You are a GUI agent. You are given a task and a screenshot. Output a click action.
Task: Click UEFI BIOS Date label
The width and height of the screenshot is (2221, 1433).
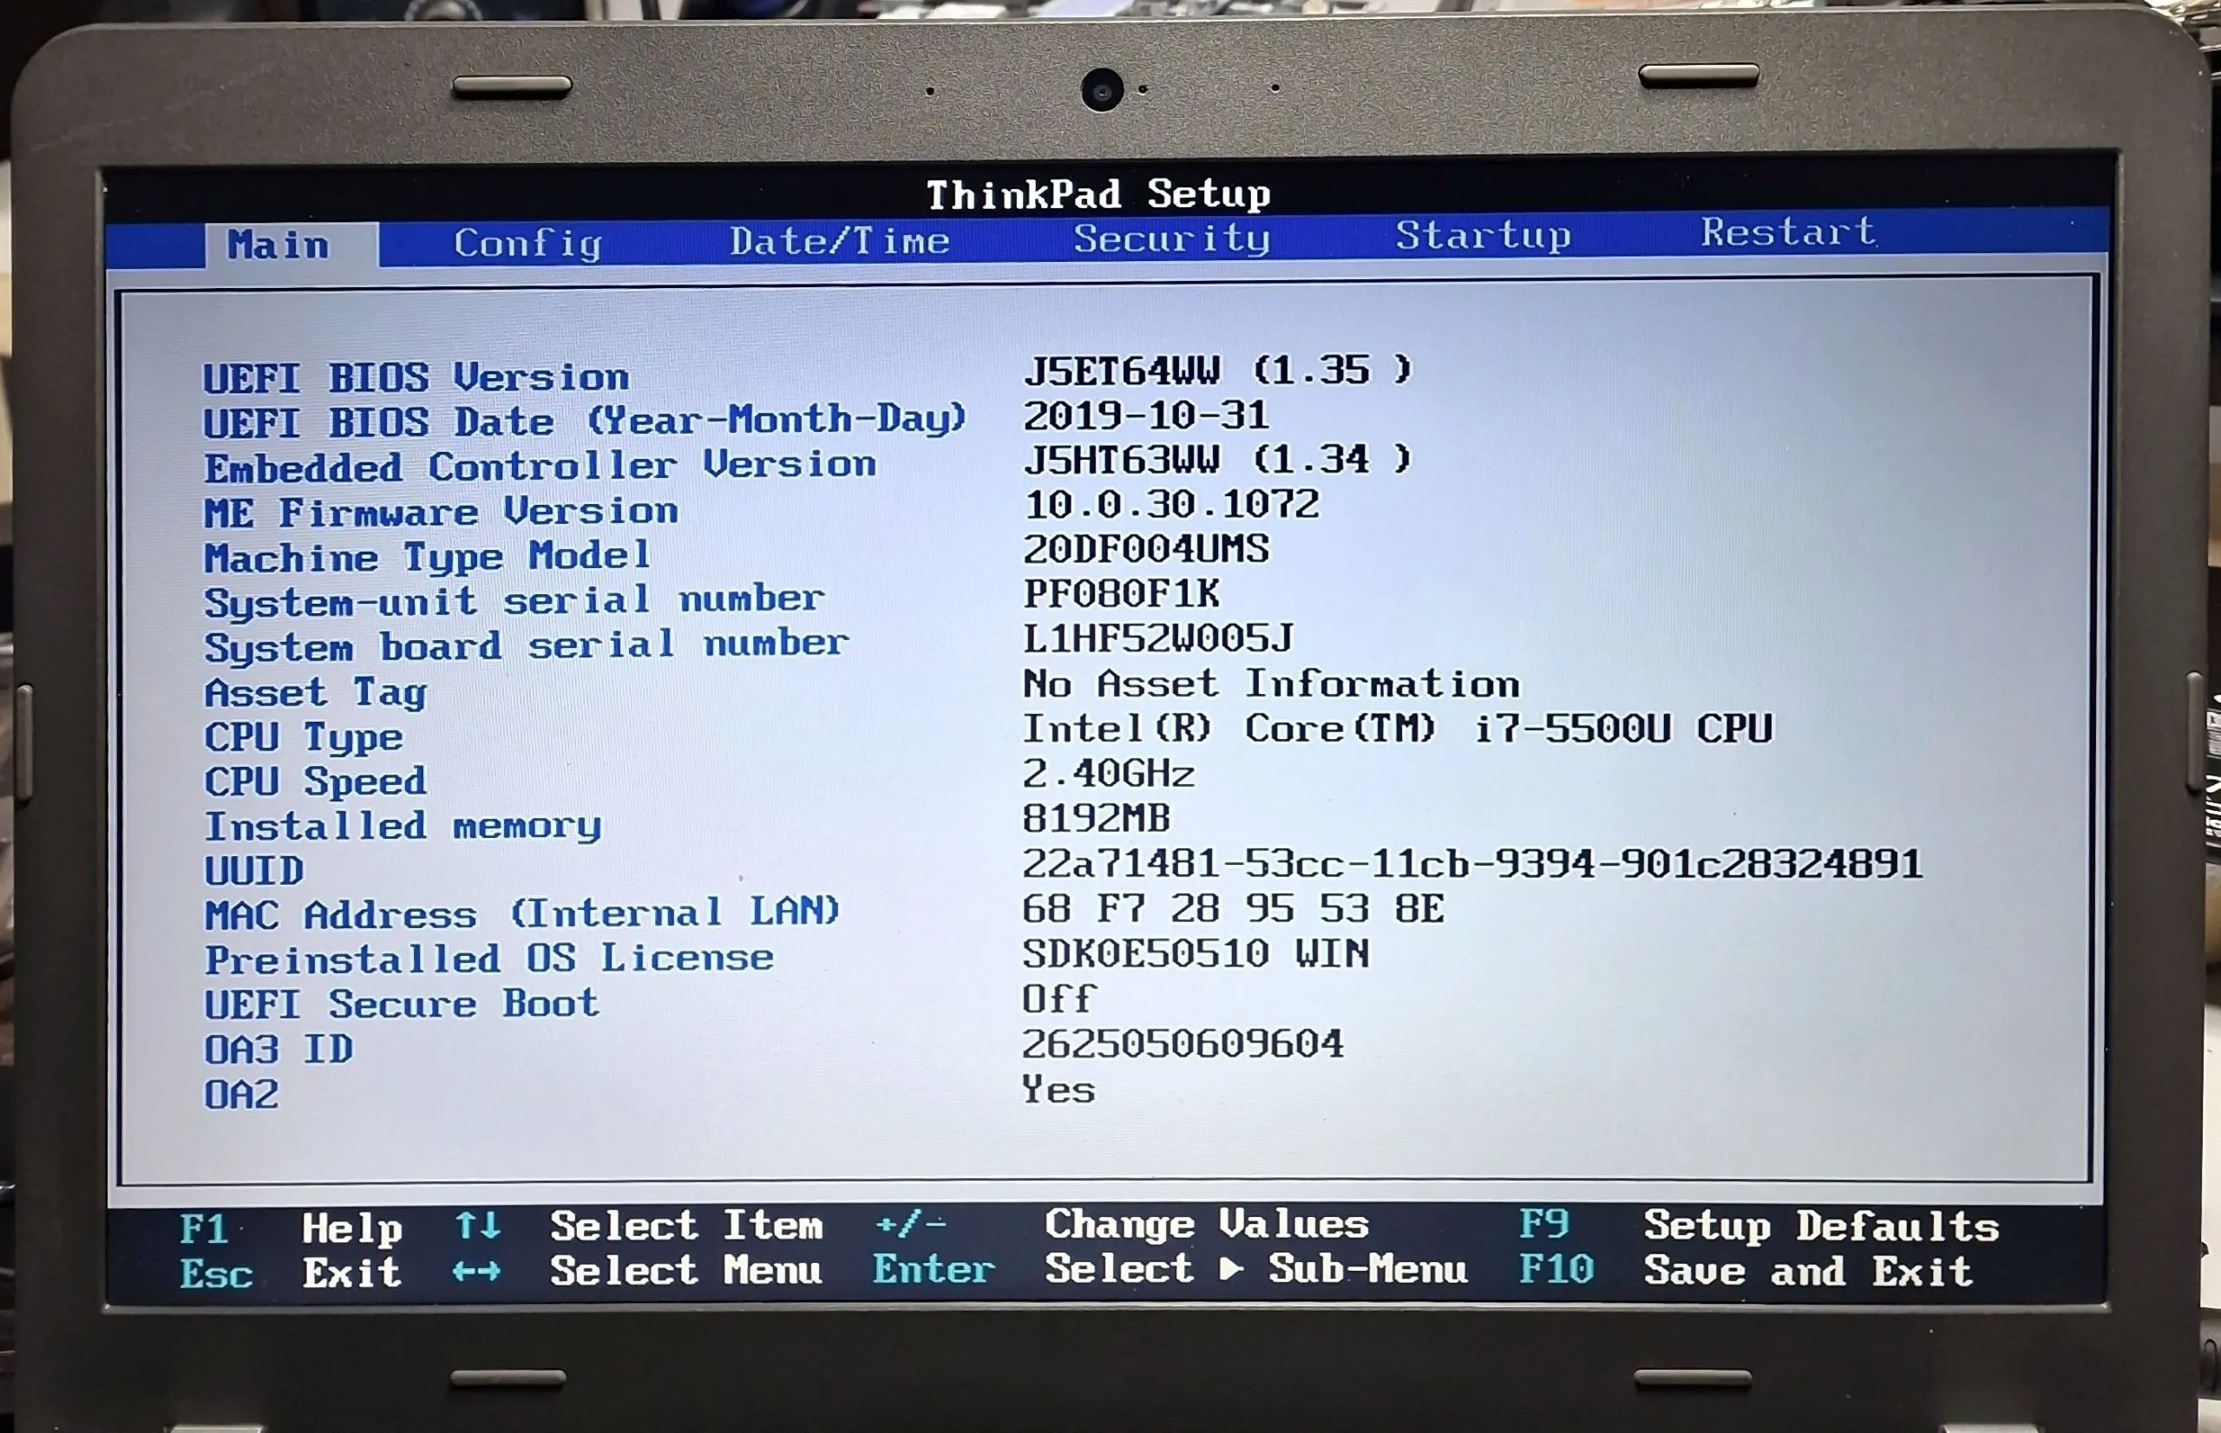click(586, 421)
